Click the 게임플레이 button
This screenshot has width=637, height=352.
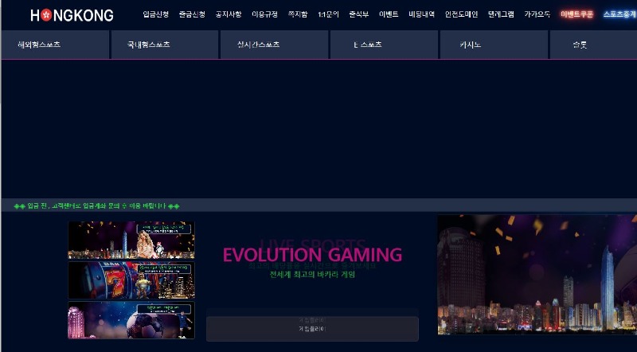312,328
